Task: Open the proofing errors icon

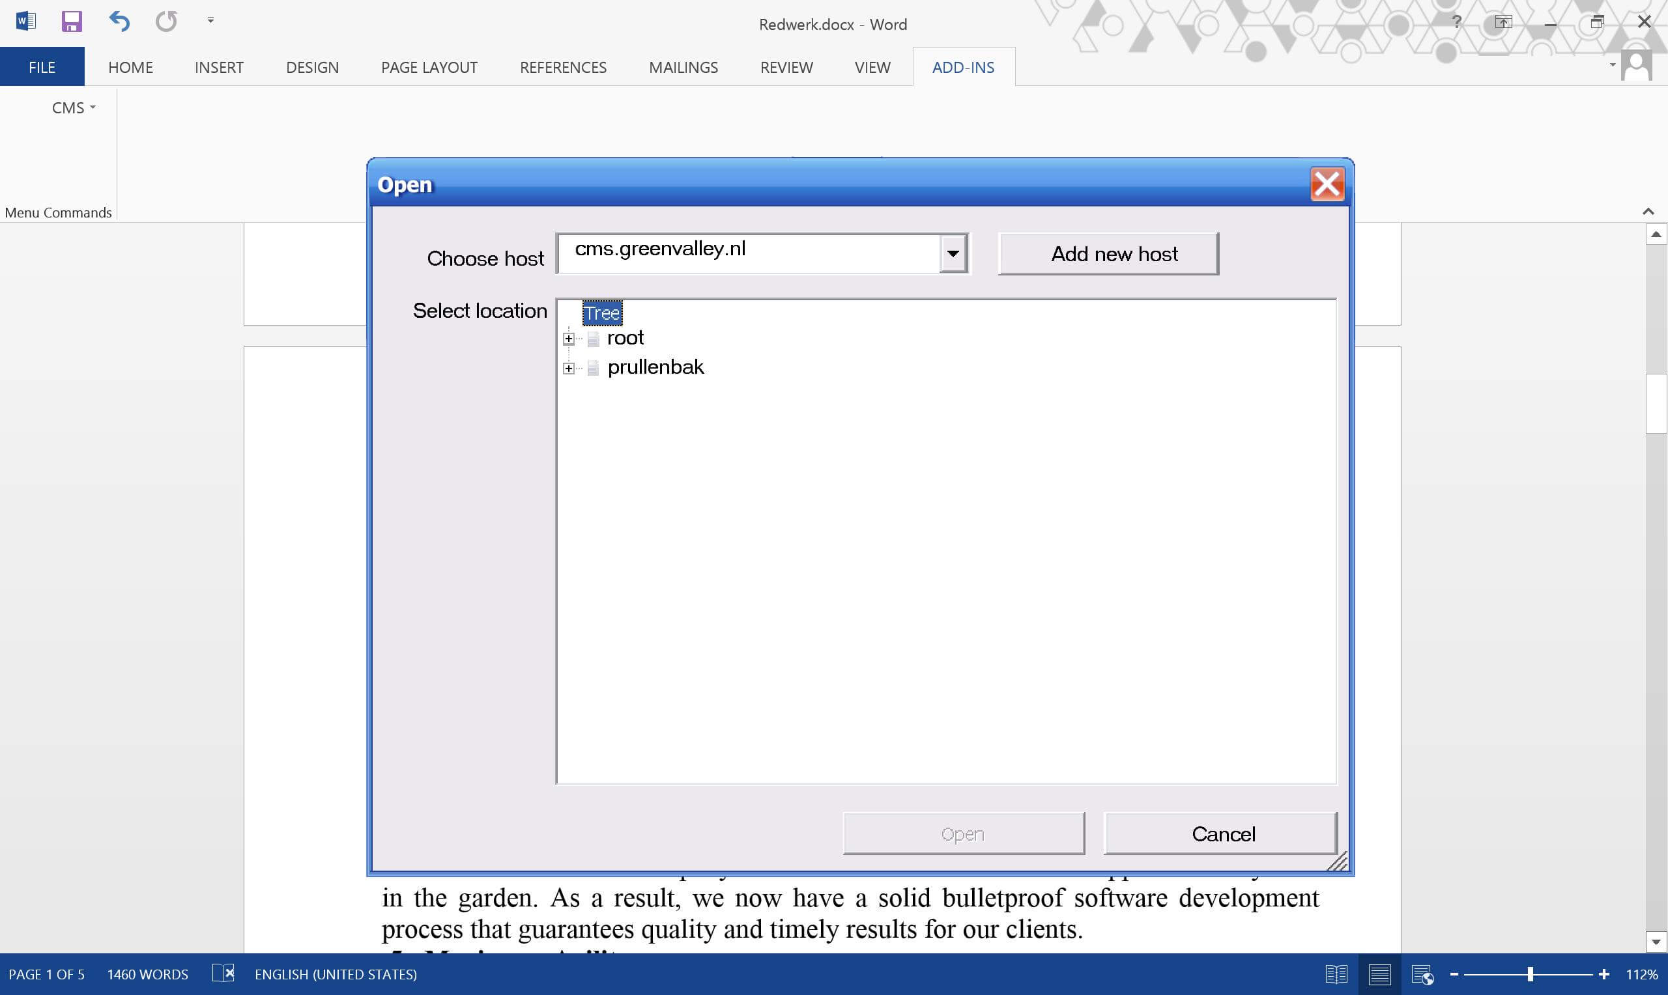Action: [x=223, y=973]
